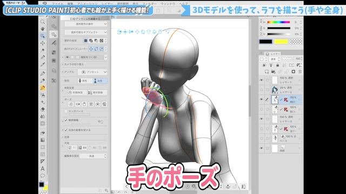Select the sparkle Decoration tool
Image resolution: width=346 pixels, height=194 pixels.
[43, 102]
